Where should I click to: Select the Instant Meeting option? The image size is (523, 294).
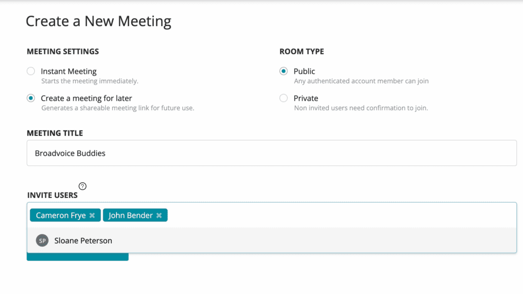(x=31, y=71)
